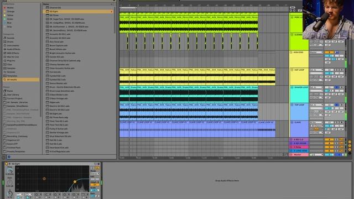Image resolution: width=354 pixels, height=199 pixels.
Task: Open the Audio Effects browser category
Action: coord(12,49)
